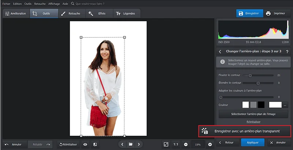Viewport: 293px width, 150px height.
Task: Open the Fichier menu
Action: [6, 4]
